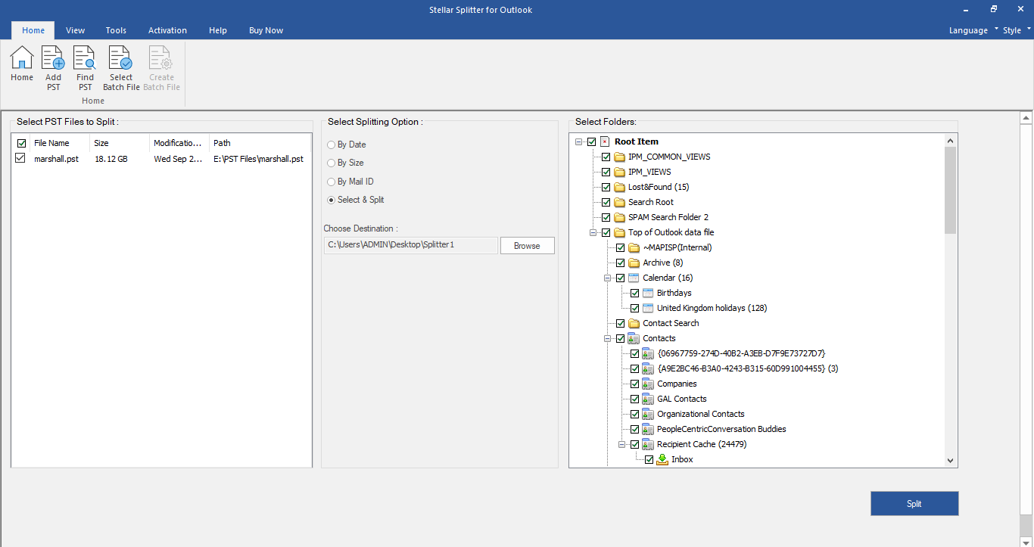
Task: Open the Home ribbon tab
Action: coord(33,30)
